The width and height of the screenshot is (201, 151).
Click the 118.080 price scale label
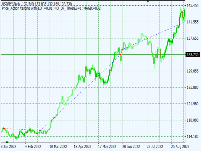pyautogui.click(x=193, y=120)
